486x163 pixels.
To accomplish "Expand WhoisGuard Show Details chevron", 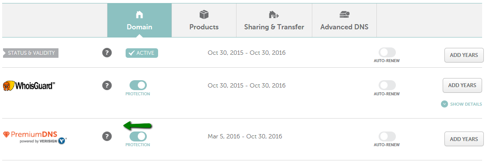I will (x=444, y=104).
